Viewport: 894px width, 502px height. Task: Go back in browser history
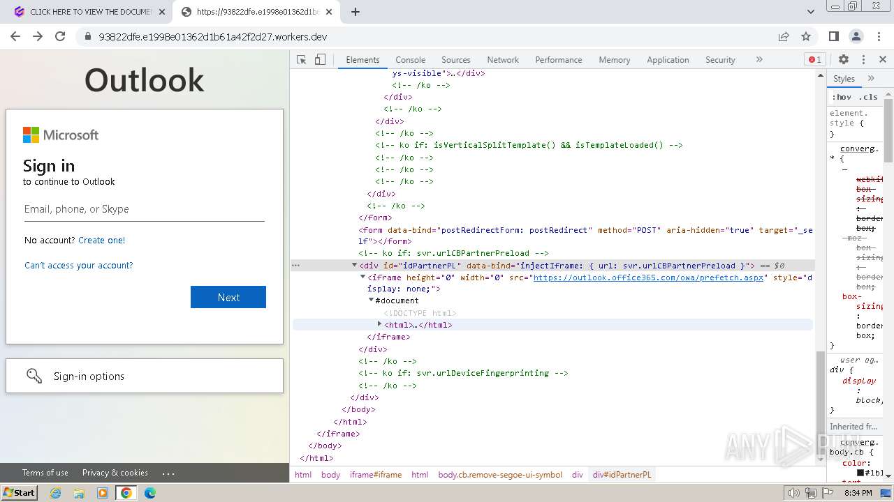(15, 36)
